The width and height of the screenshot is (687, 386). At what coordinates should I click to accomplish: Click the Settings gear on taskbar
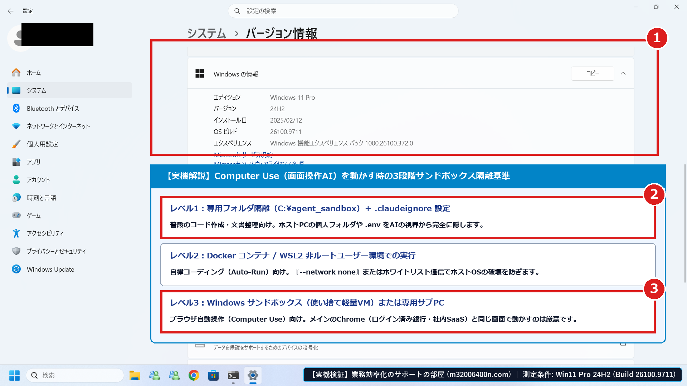point(253,375)
